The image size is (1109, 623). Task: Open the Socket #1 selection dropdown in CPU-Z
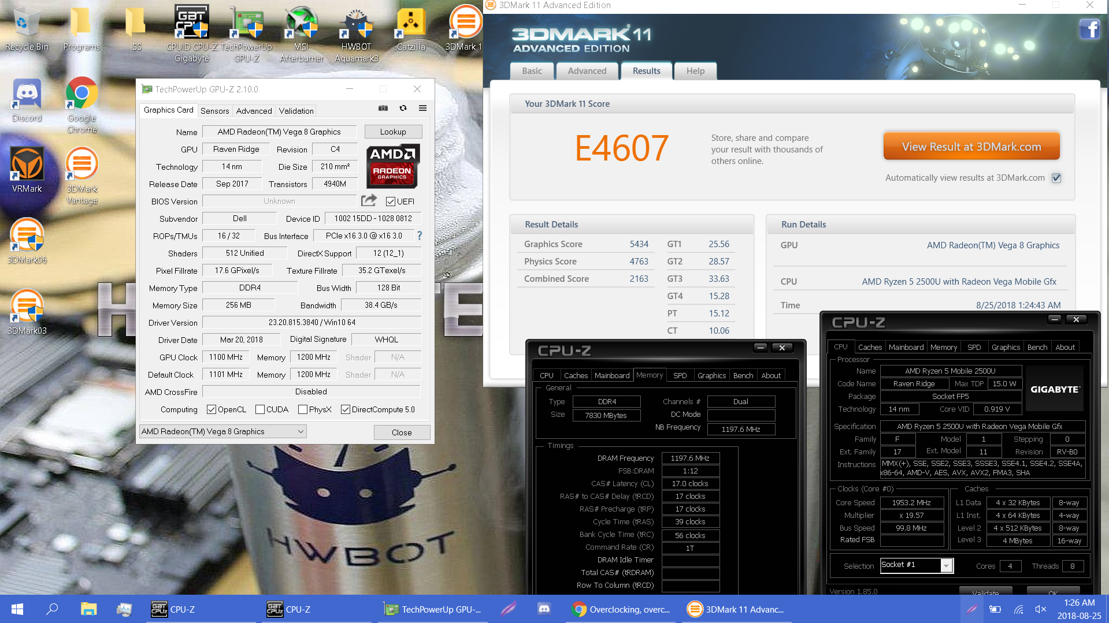pyautogui.click(x=917, y=565)
